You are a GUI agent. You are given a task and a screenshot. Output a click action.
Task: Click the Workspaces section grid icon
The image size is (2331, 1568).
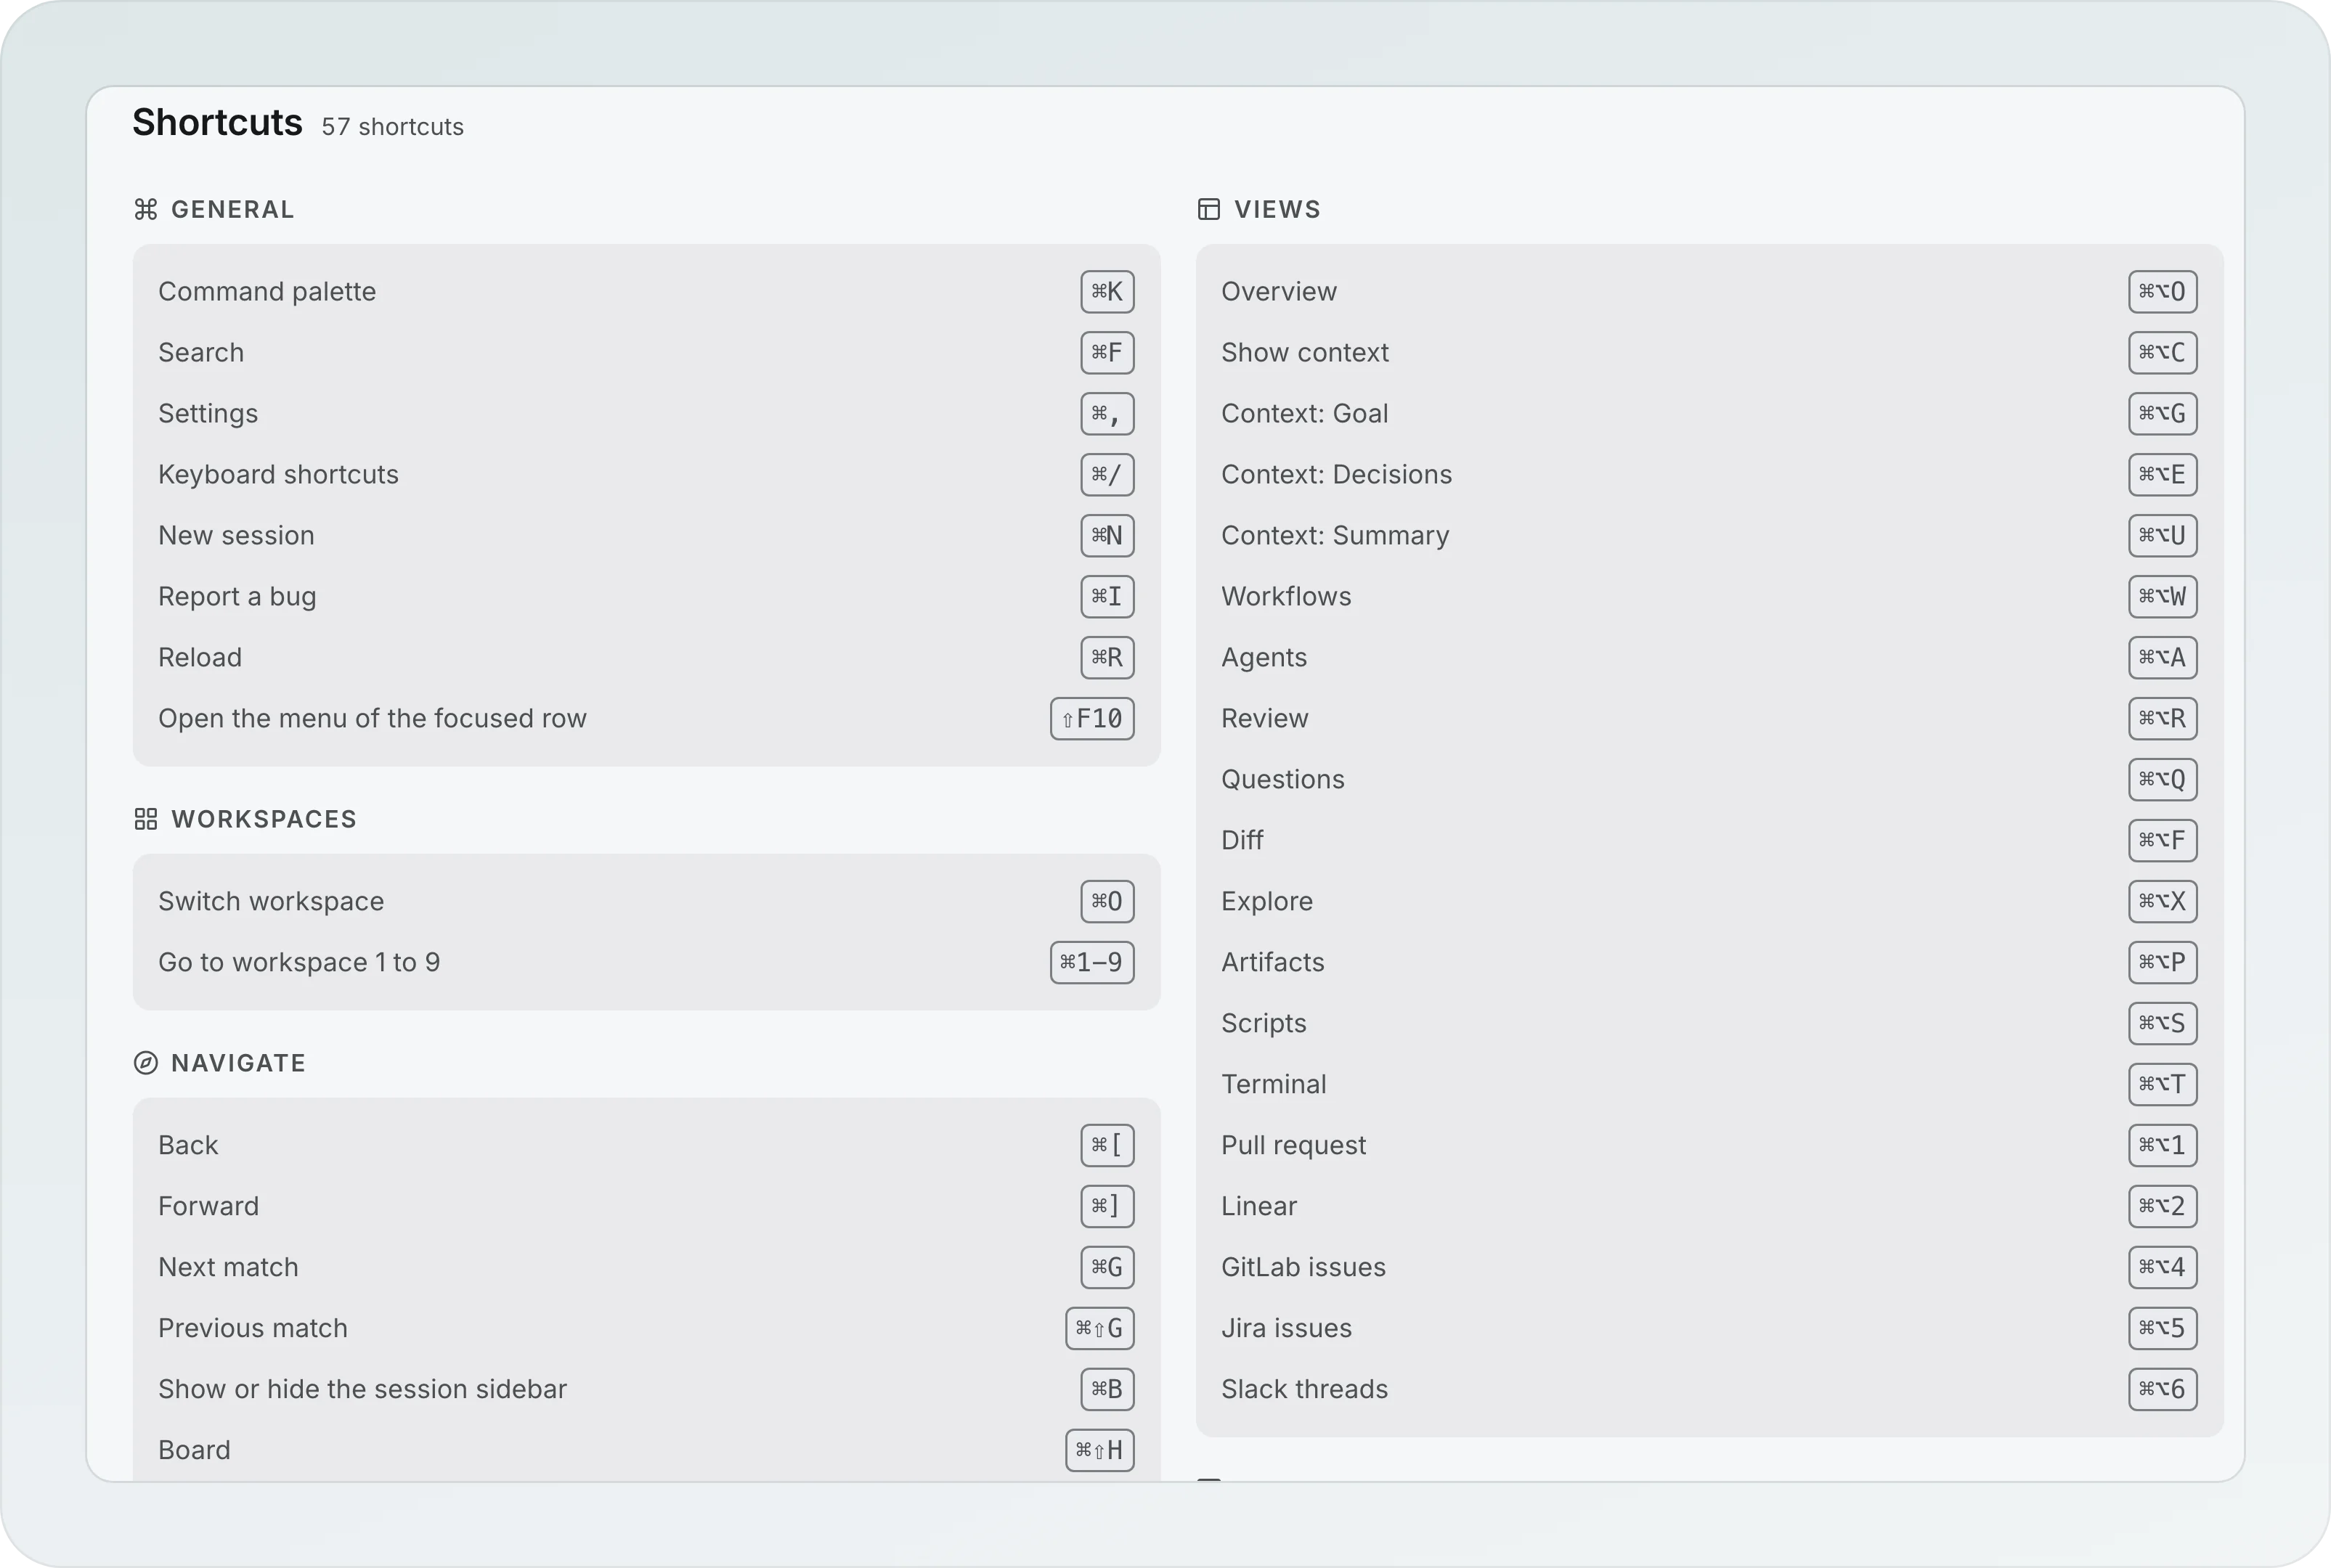[146, 819]
